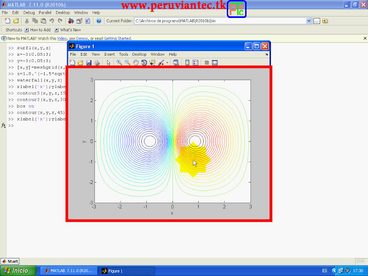Go up one folder level icon
Screen dimensions: 368x276
point(325,21)
